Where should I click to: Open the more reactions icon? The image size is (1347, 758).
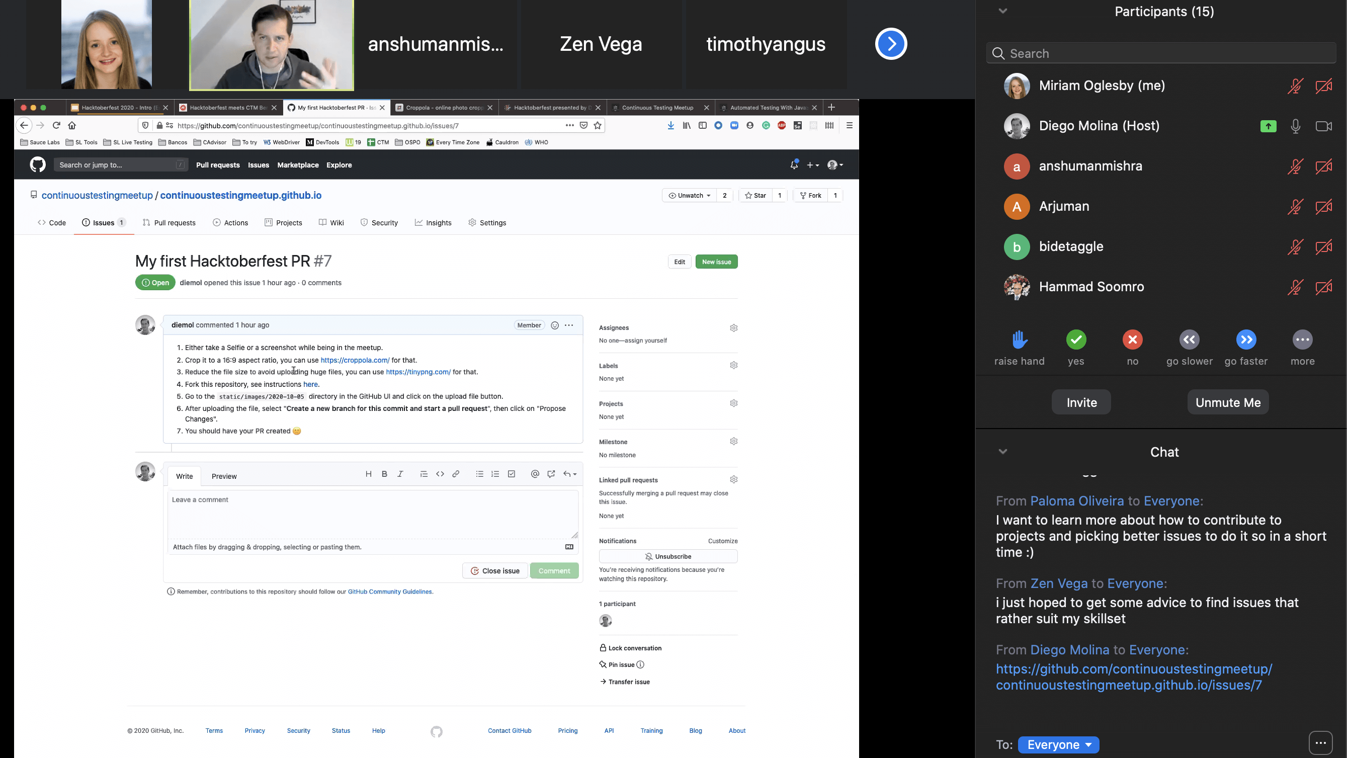(1303, 340)
